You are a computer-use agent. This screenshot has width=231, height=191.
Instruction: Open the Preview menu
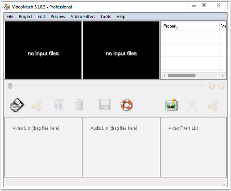(x=58, y=17)
